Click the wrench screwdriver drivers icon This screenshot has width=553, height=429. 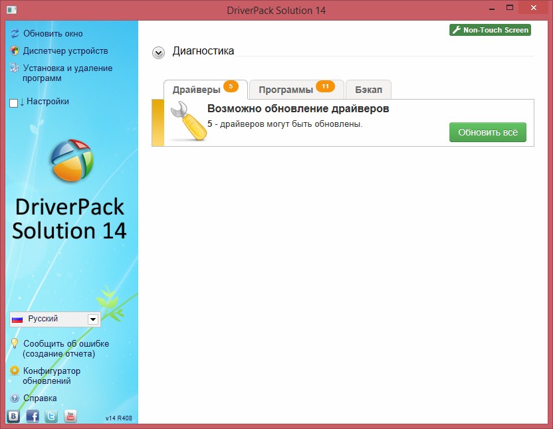pyautogui.click(x=188, y=121)
